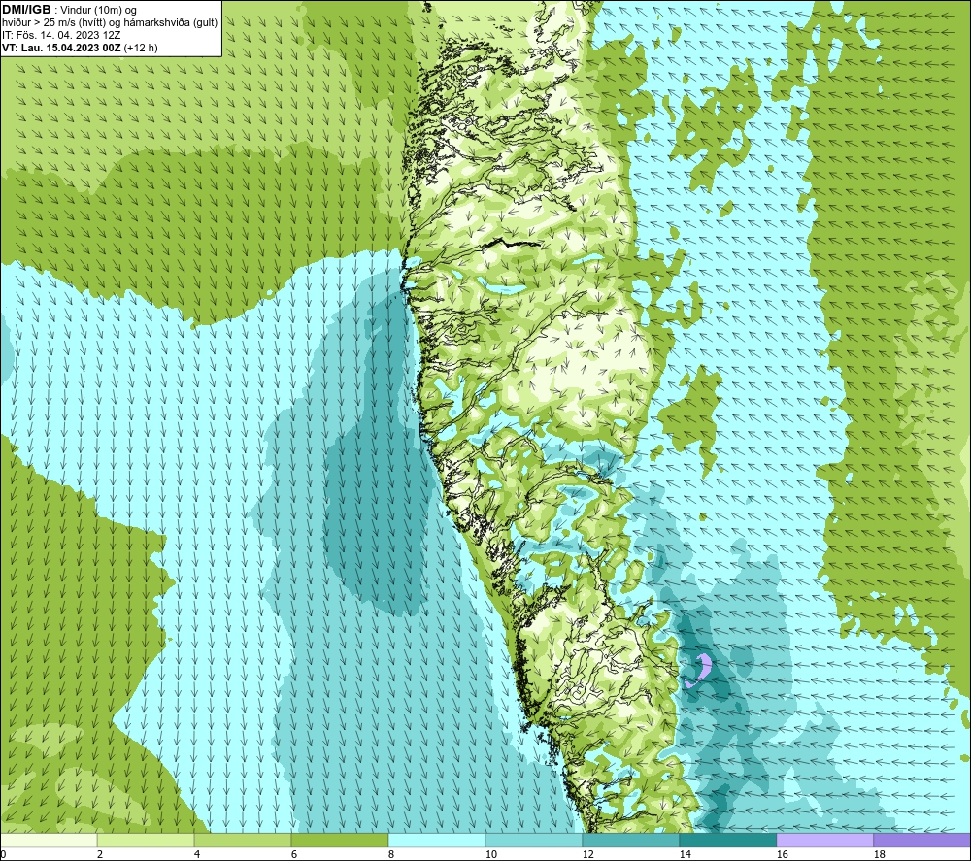Click the DMI/IGB title text
The height and width of the screenshot is (861, 971).
[26, 10]
